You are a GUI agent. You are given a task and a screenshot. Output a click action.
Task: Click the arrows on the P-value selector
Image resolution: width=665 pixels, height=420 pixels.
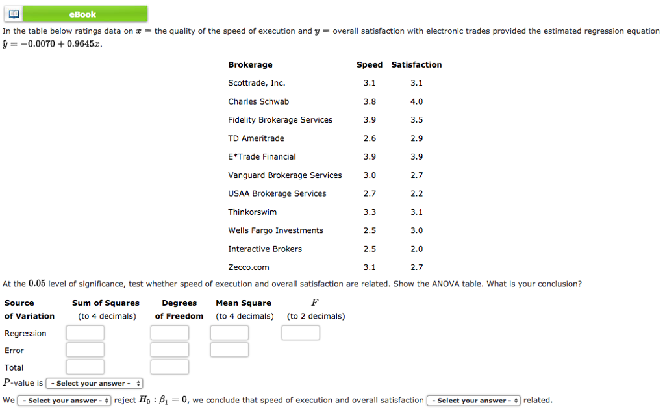136,383
